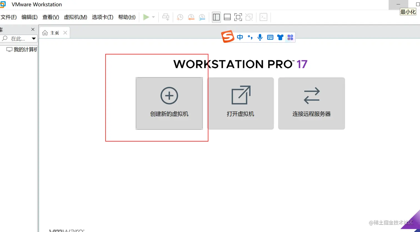Open the 帮助(H) menu

coord(127,17)
